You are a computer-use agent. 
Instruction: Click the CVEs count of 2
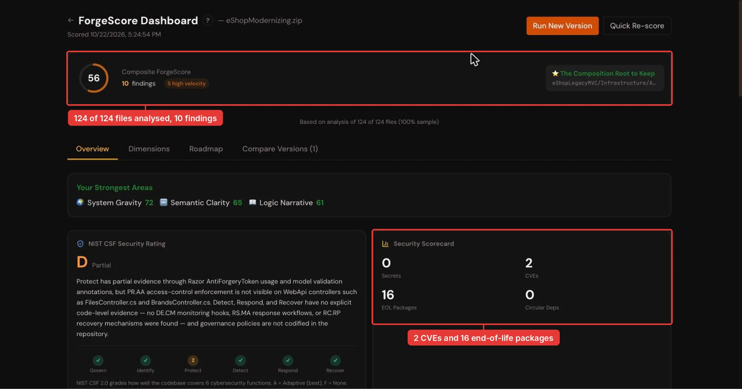(x=529, y=263)
